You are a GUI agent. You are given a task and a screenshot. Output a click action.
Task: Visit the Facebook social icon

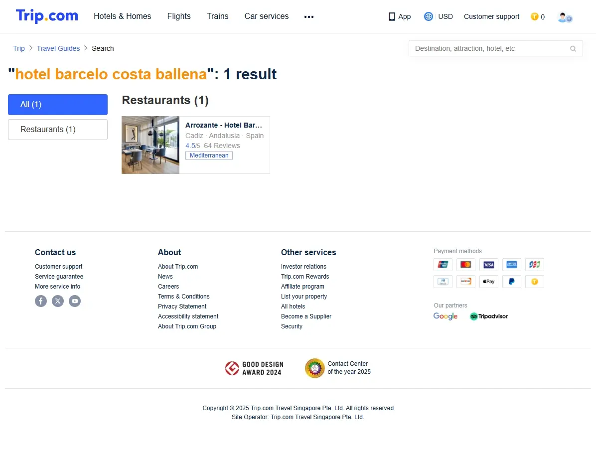tap(41, 301)
